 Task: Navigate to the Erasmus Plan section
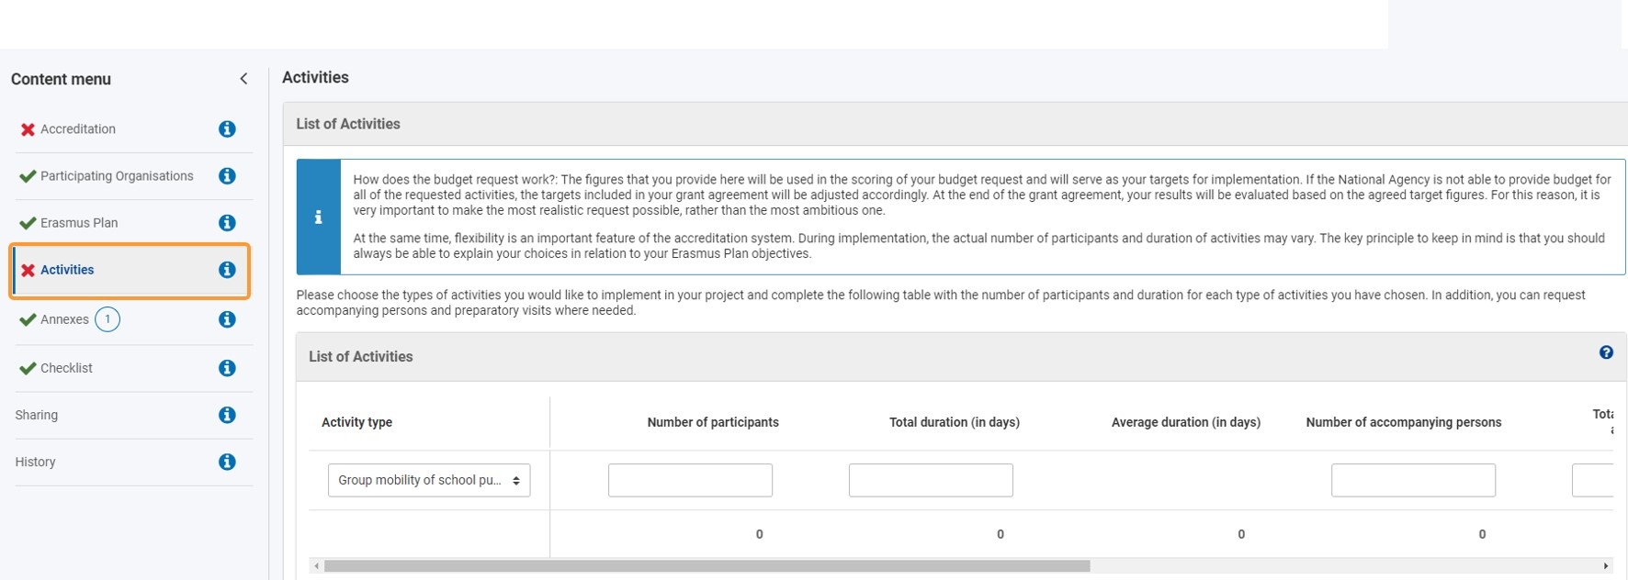79,223
